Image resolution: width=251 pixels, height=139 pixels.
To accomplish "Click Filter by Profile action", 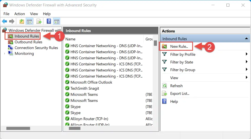I will [183, 55].
